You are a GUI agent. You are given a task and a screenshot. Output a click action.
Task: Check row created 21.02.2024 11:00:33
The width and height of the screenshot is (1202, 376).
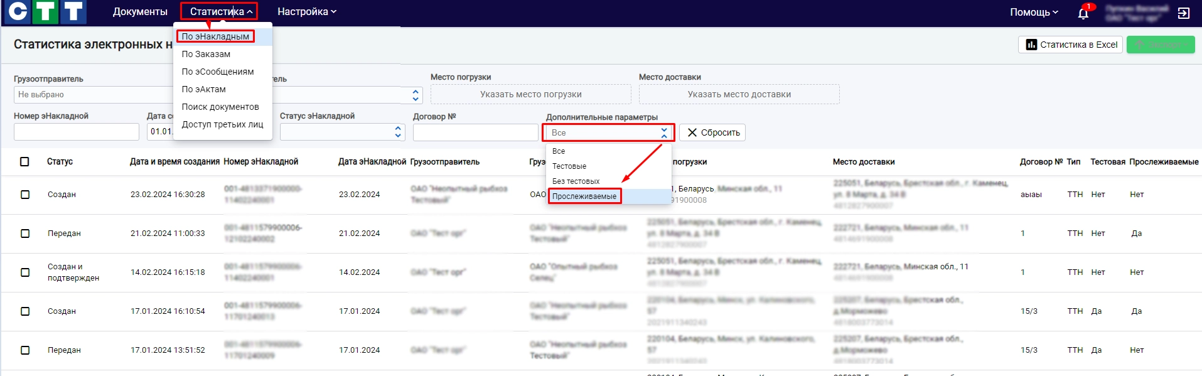(25, 234)
